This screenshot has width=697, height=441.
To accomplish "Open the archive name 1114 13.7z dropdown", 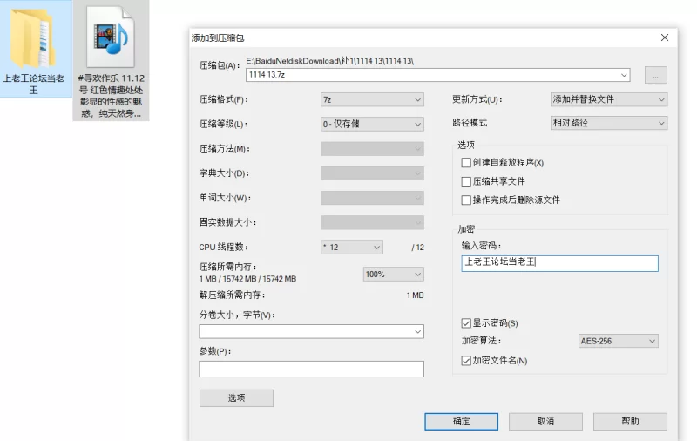I will (624, 75).
